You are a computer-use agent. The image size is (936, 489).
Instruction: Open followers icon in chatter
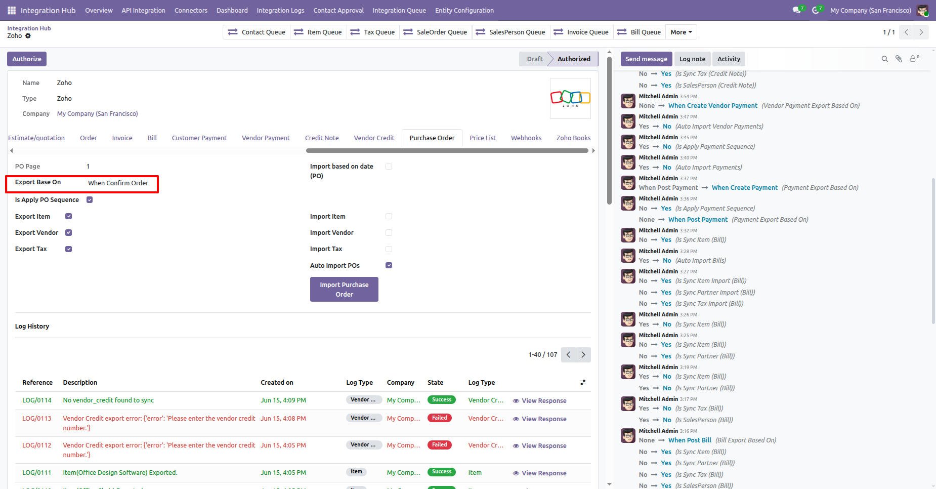915,59
